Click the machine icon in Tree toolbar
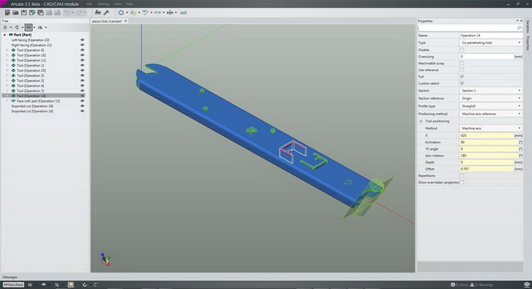The height and width of the screenshot is (289, 532). pyautogui.click(x=40, y=27)
